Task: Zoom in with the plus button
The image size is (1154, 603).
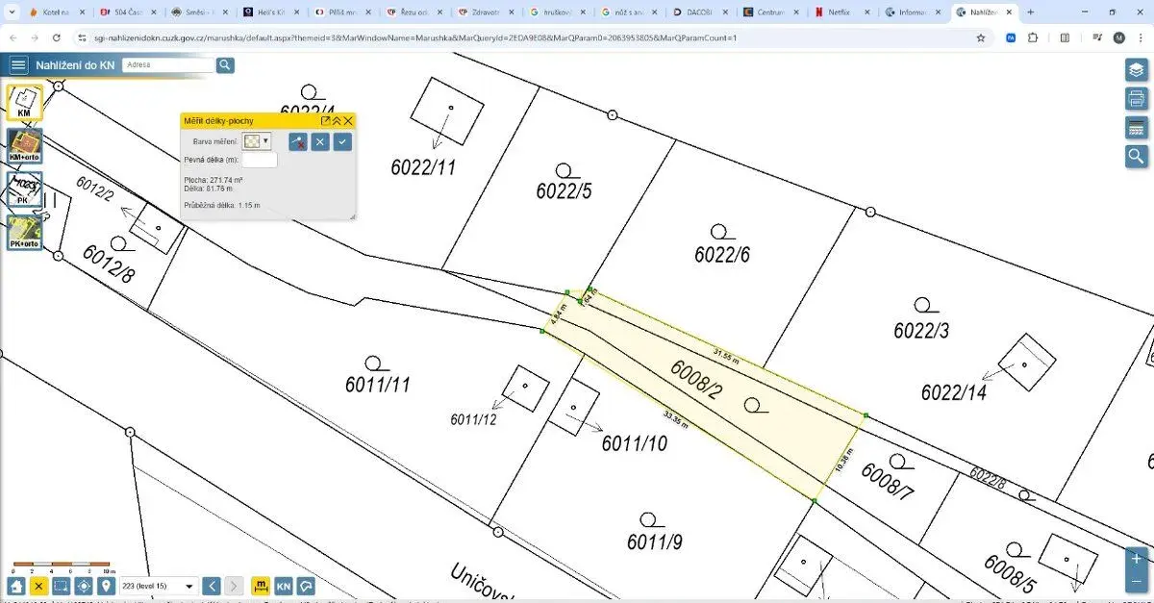Action: tap(1137, 558)
